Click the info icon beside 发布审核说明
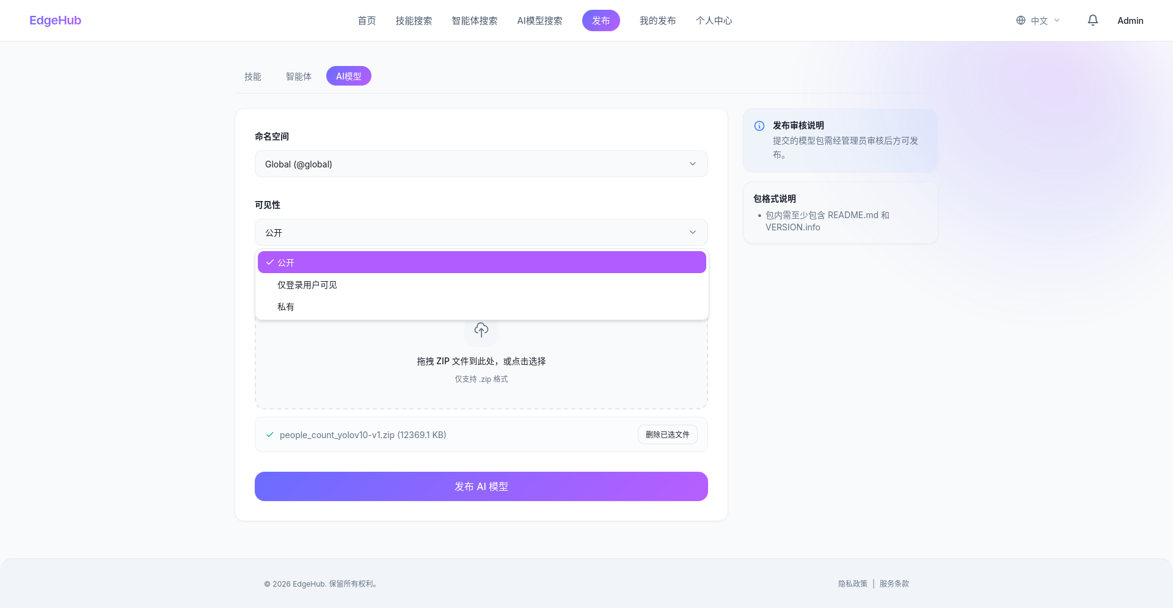 [759, 126]
